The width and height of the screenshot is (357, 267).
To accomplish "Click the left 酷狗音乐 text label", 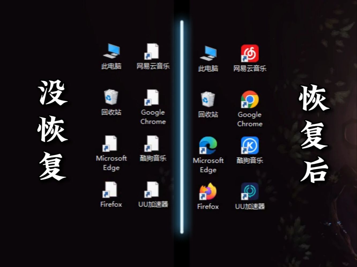I will 153,158.
